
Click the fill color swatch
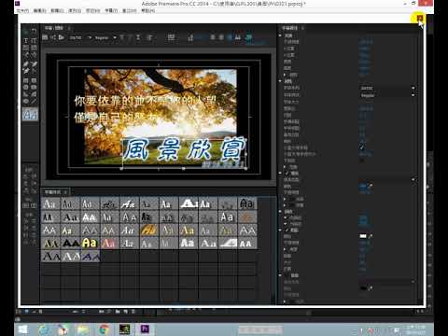[363, 187]
